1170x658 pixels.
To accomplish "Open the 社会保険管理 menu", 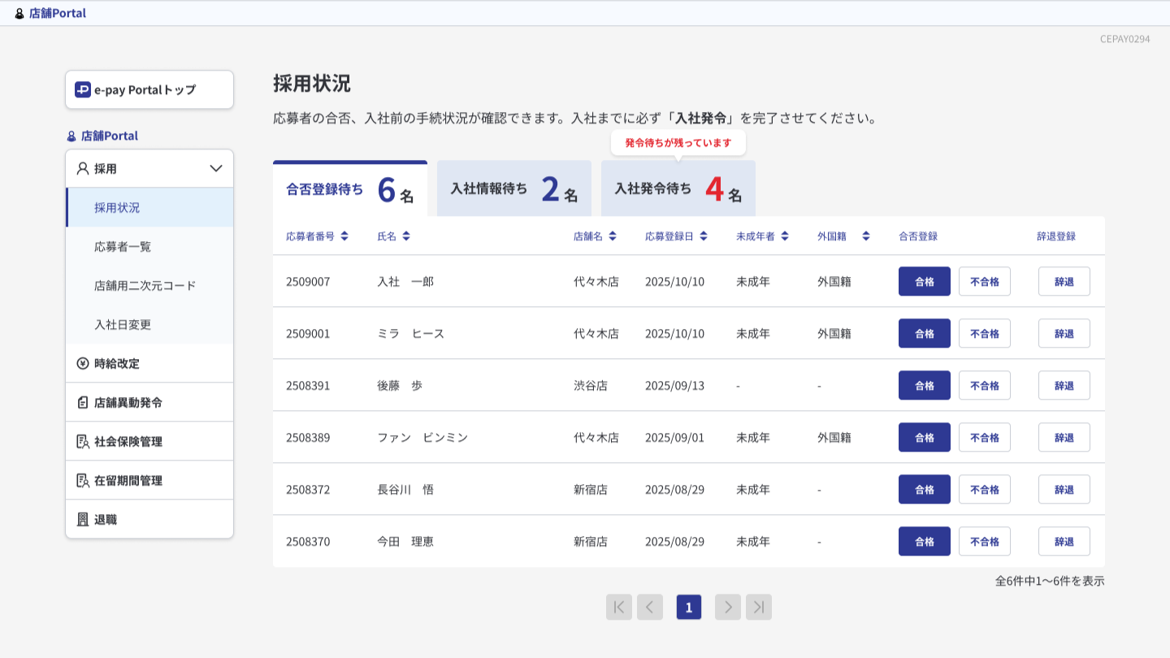I will coord(149,441).
